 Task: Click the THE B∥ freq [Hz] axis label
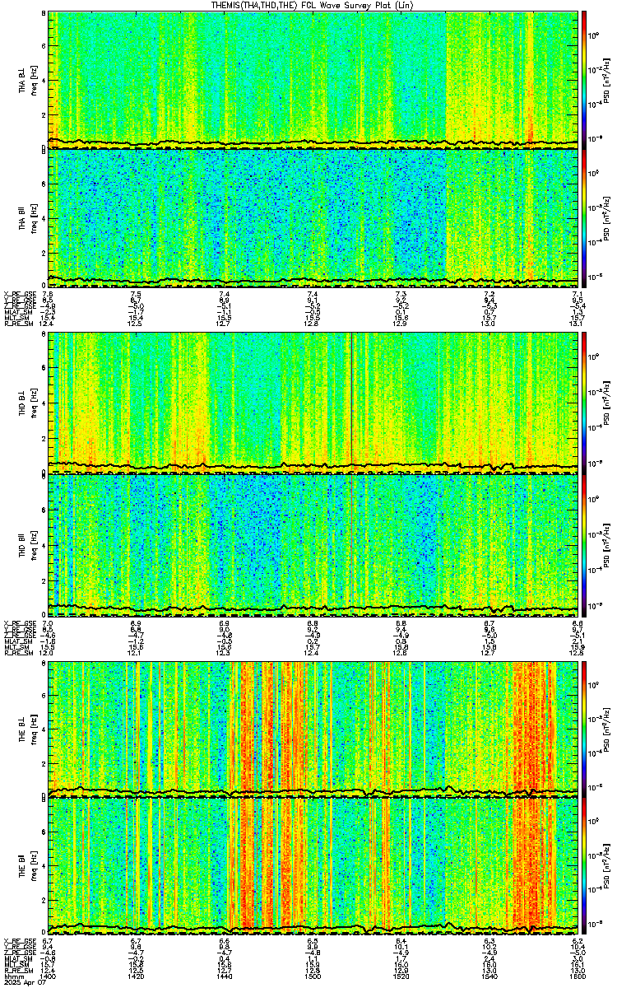tap(30, 865)
